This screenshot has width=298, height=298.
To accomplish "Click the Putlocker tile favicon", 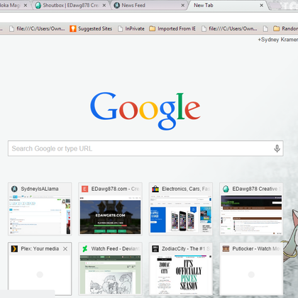I will coord(226,249).
